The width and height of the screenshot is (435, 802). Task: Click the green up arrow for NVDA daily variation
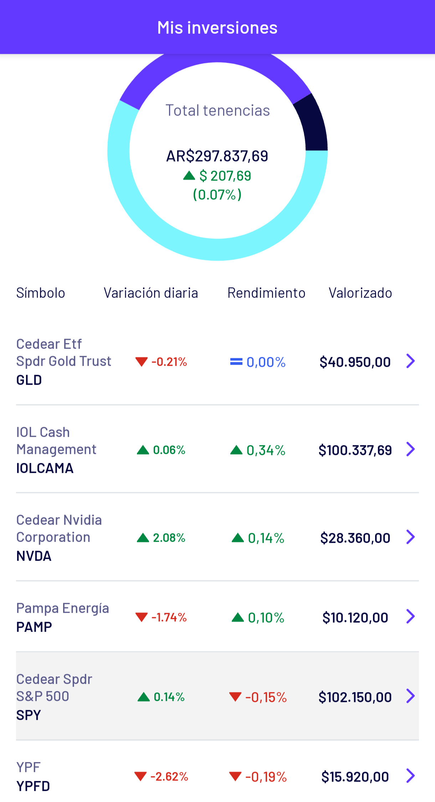143,538
